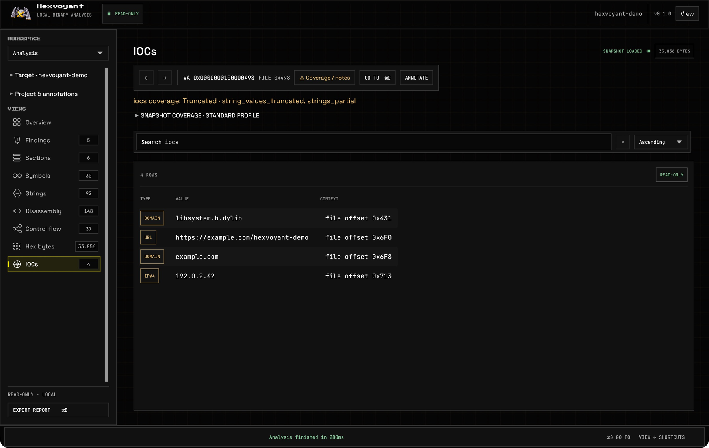Open the Hex bytes view
The width and height of the screenshot is (709, 448).
54,246
